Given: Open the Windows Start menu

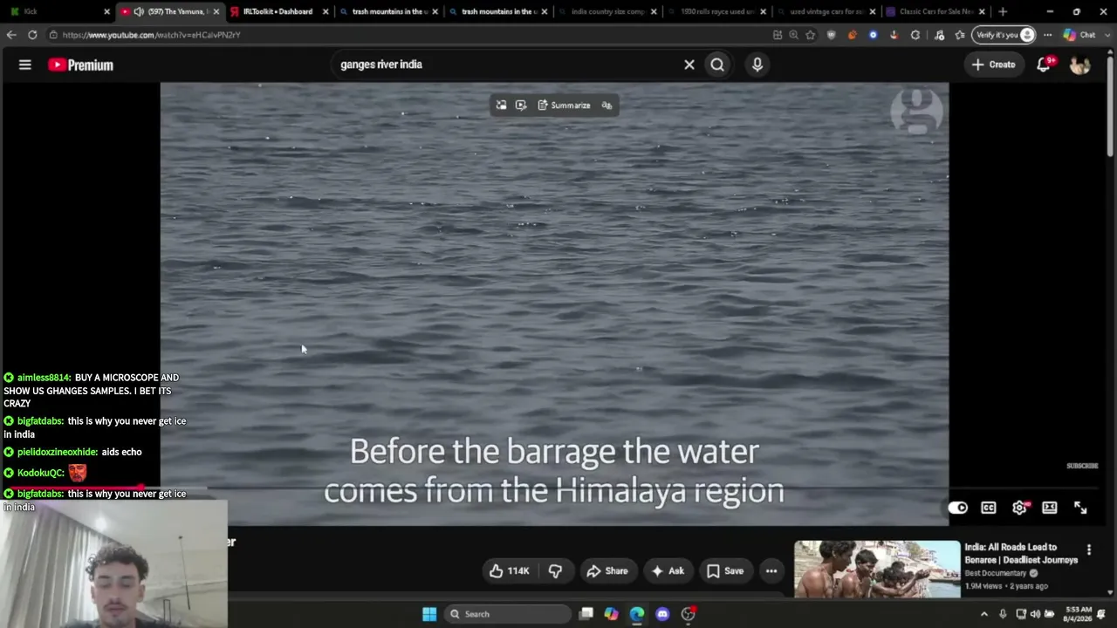Looking at the screenshot, I should point(429,614).
